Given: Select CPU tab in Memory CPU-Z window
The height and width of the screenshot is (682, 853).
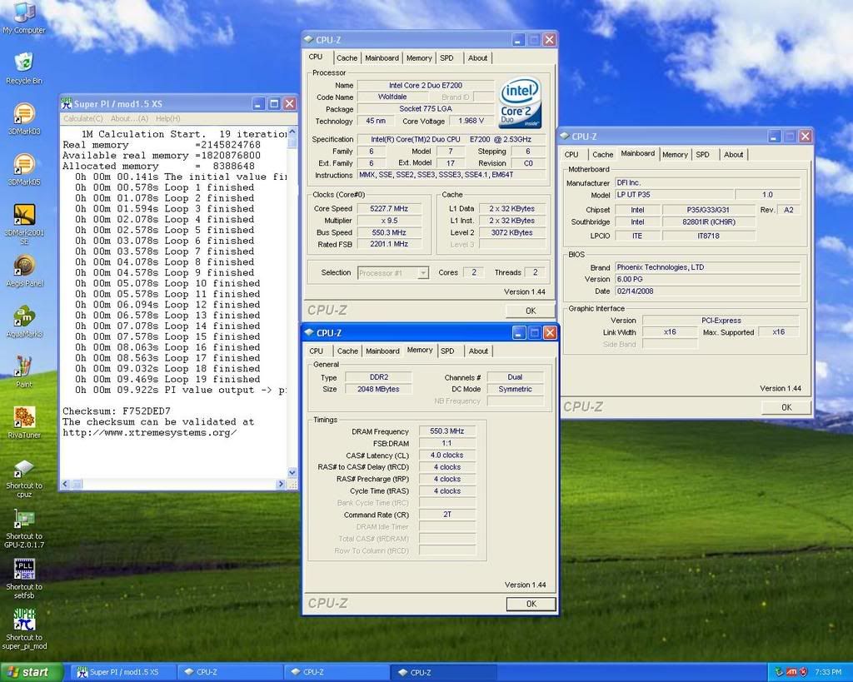Looking at the screenshot, I should [x=316, y=351].
